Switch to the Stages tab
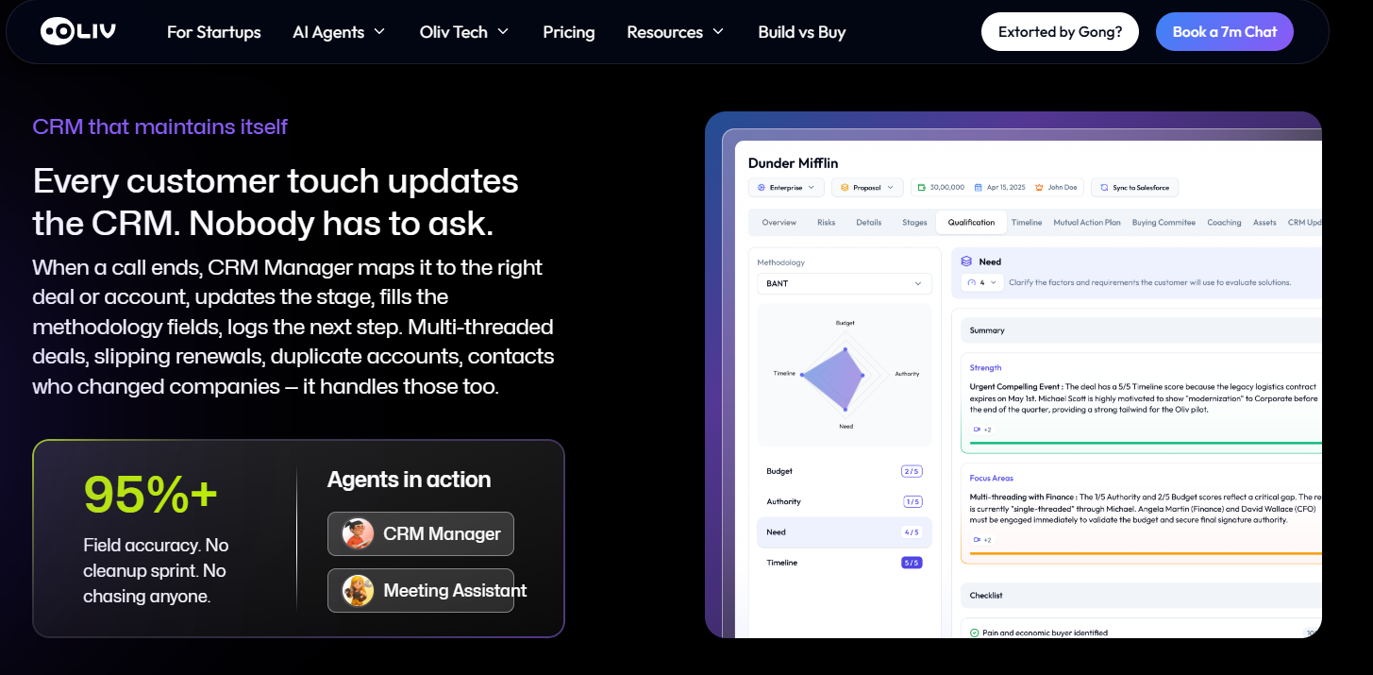Viewport: 1373px width, 675px height. (914, 223)
